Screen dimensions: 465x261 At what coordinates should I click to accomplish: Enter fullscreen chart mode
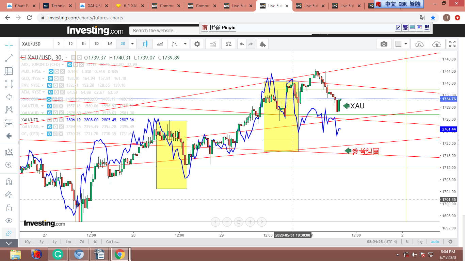452,44
